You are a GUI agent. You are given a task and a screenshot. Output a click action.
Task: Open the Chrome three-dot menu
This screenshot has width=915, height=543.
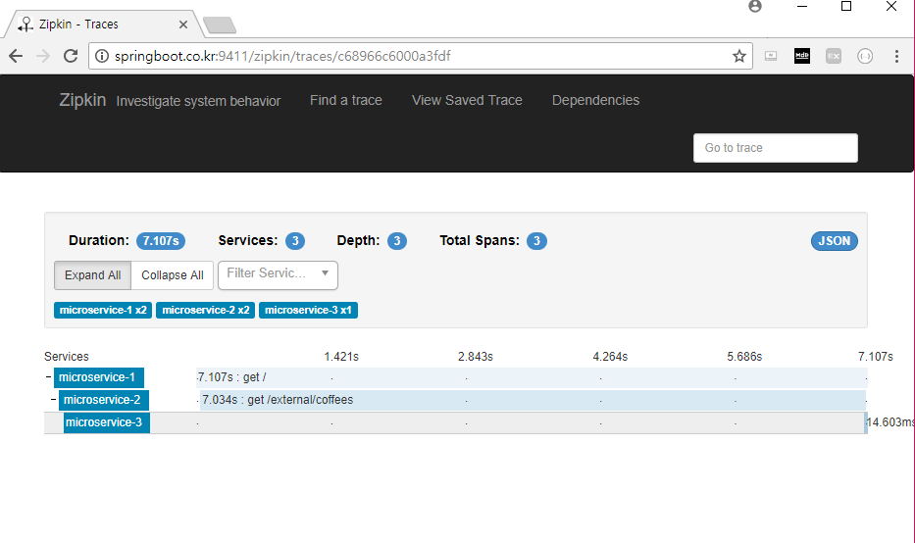pos(896,56)
